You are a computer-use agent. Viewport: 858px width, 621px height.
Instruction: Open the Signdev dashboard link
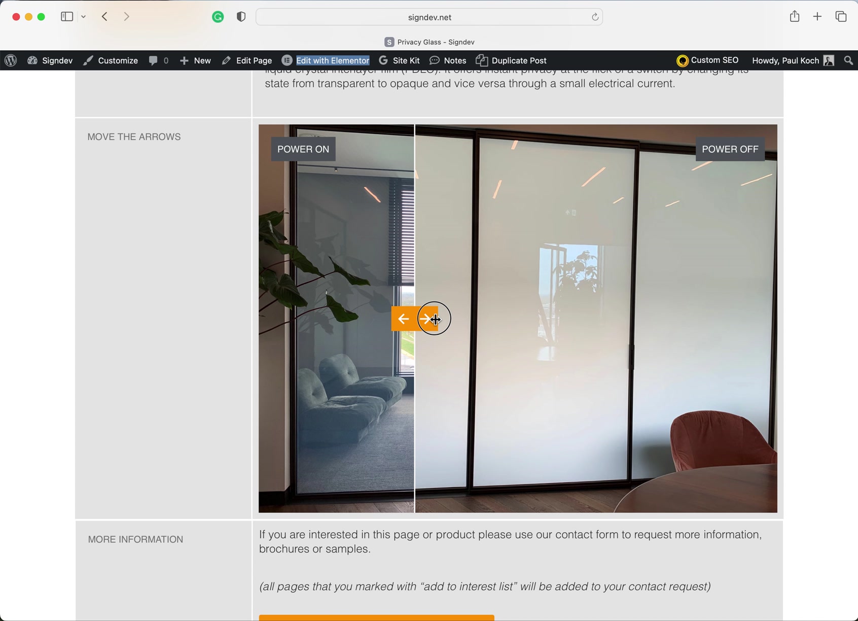pos(50,60)
